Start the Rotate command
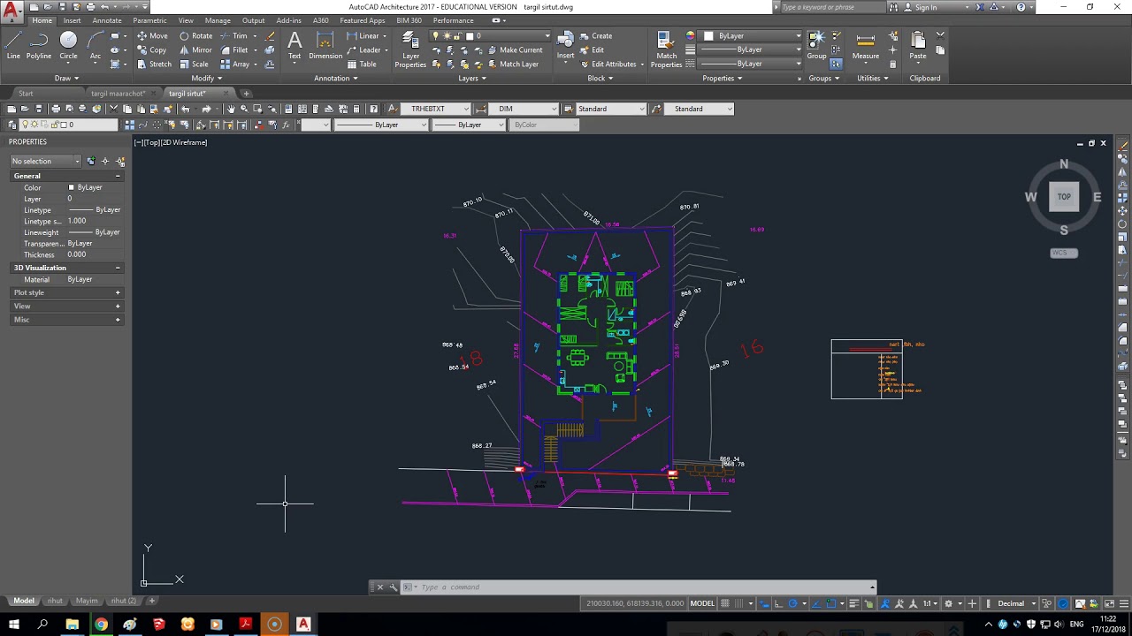Image resolution: width=1132 pixels, height=636 pixels. coord(195,36)
